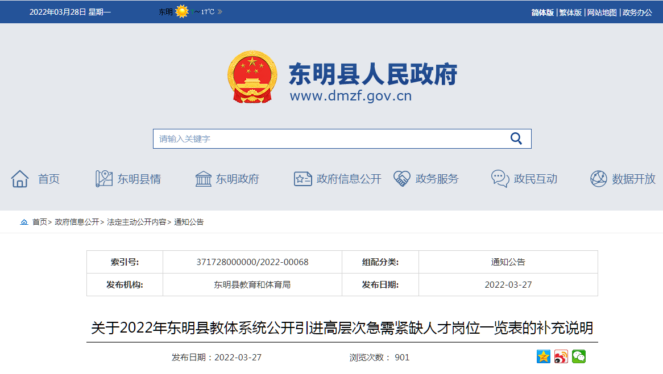
Task: Share to WeChat icon
Action: click(579, 356)
